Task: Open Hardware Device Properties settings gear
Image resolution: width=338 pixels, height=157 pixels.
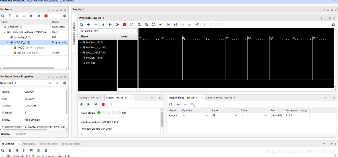Action: [64, 83]
